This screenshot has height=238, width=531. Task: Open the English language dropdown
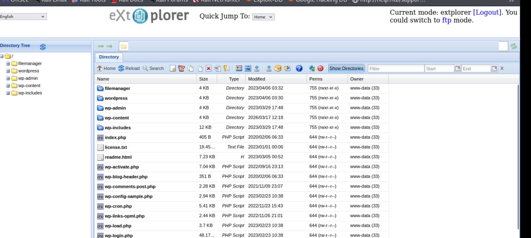pyautogui.click(x=23, y=17)
